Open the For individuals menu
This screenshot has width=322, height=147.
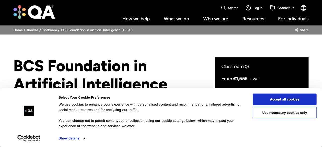point(293,19)
